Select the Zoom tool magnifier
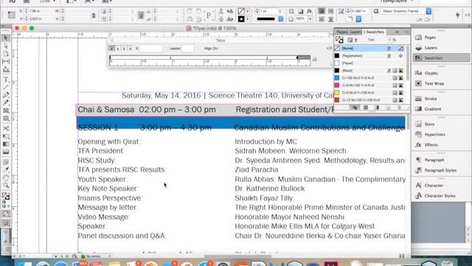This screenshot has height=266, width=472. [x=6, y=185]
